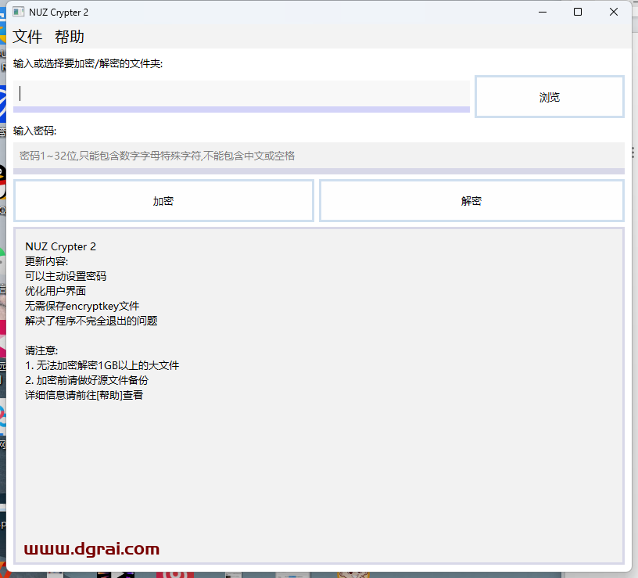
Task: Click the label '输入或选择要加密/解密的文件夹:'
Action: click(x=88, y=64)
